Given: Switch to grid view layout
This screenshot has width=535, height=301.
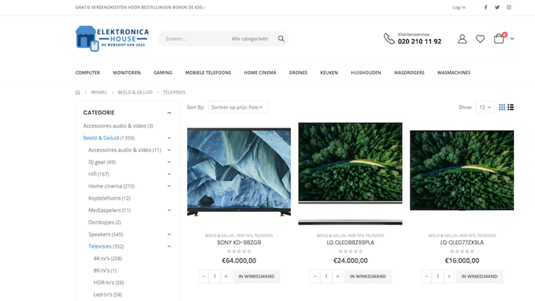Looking at the screenshot, I should click(x=502, y=107).
